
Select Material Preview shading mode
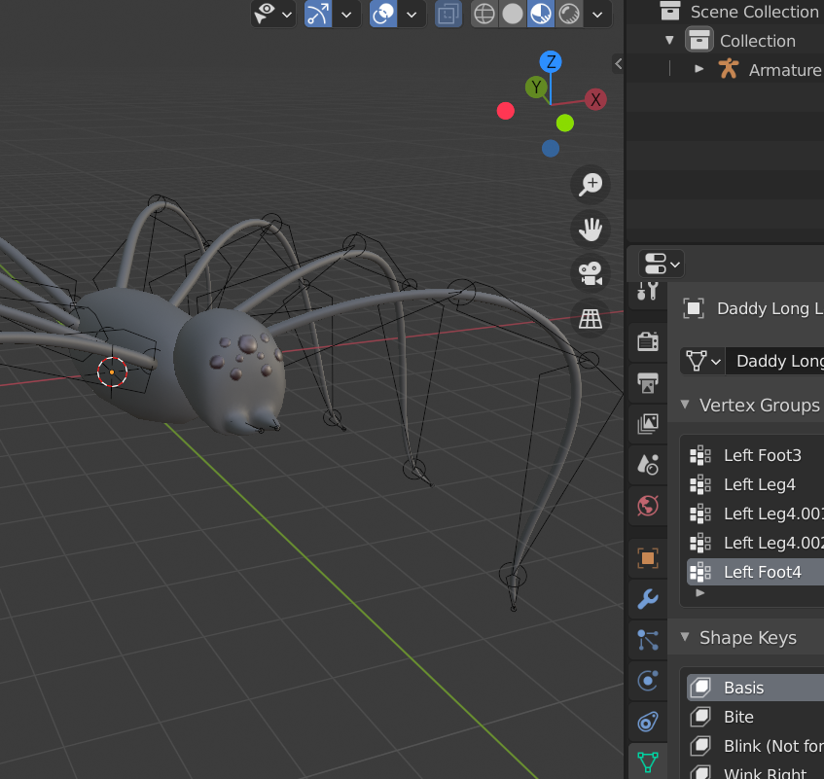point(541,15)
